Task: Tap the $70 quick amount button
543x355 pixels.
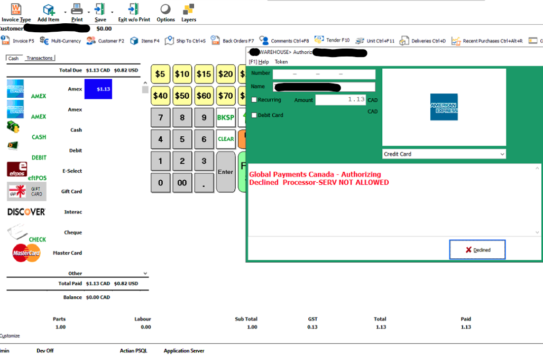Action: pyautogui.click(x=226, y=96)
